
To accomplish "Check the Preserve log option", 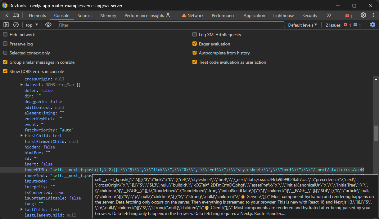I will pos(5,44).
